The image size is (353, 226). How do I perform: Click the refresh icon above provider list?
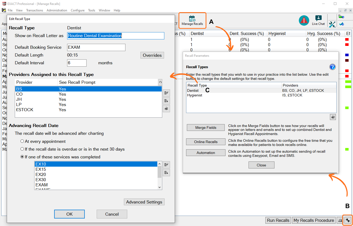(160, 82)
